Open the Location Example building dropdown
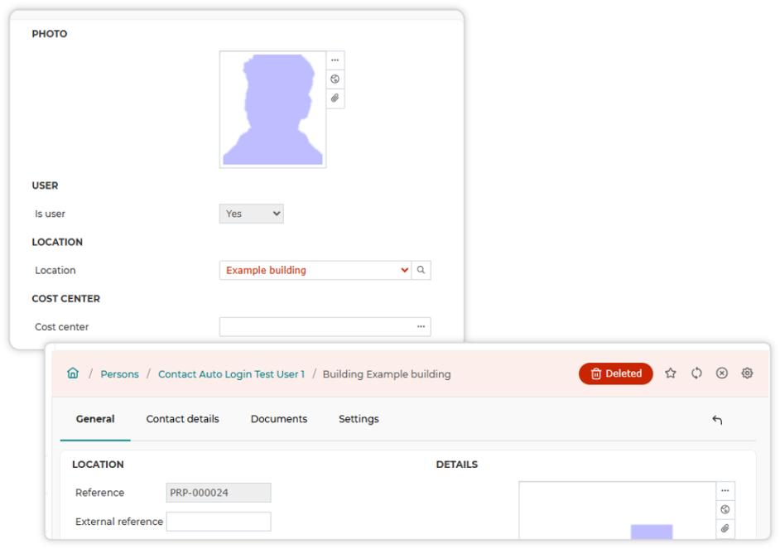Viewport: 780px width, 549px height. (x=315, y=270)
